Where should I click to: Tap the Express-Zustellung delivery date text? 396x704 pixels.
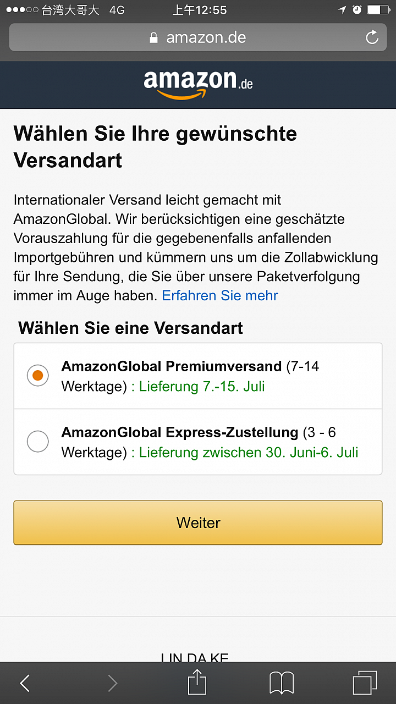tap(245, 452)
